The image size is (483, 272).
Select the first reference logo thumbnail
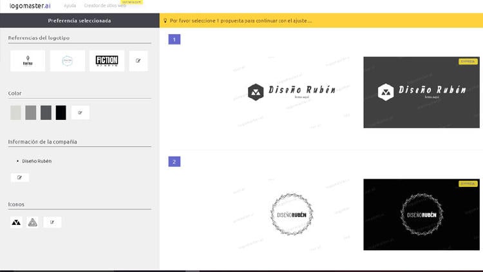[28, 61]
